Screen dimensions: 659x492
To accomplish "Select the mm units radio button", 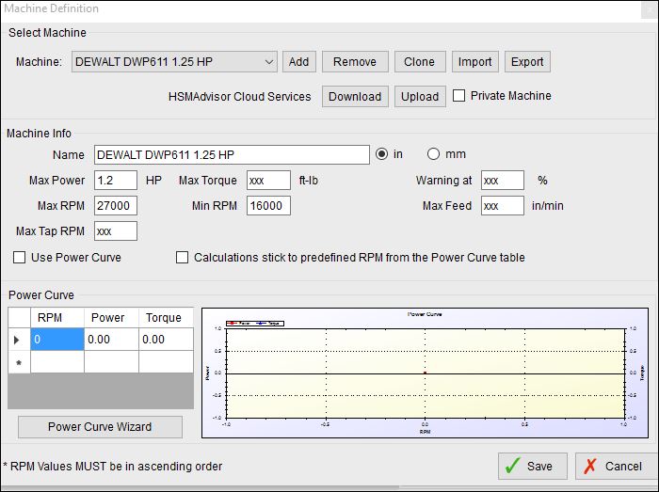I will coord(433,154).
